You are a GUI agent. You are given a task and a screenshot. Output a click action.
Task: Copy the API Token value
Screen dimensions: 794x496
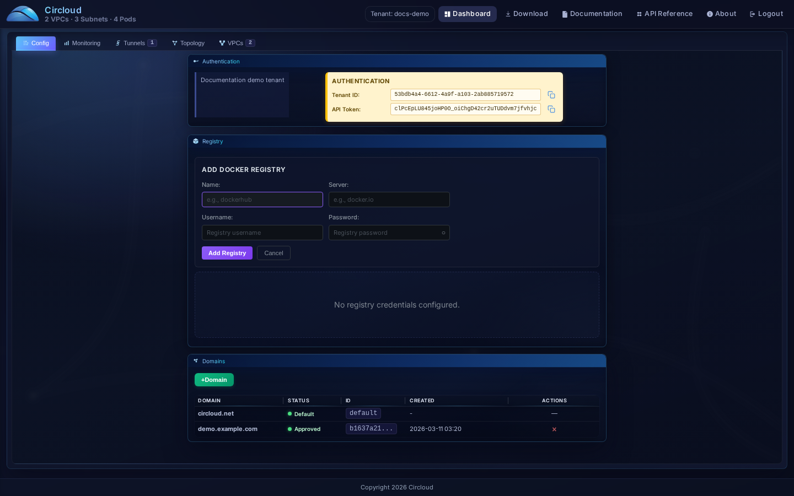coord(551,109)
